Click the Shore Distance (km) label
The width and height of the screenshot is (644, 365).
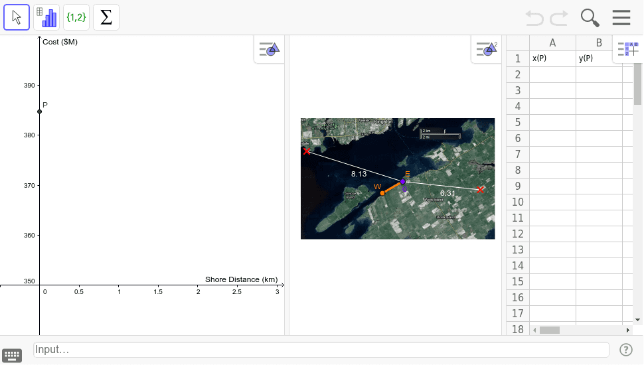(x=242, y=279)
